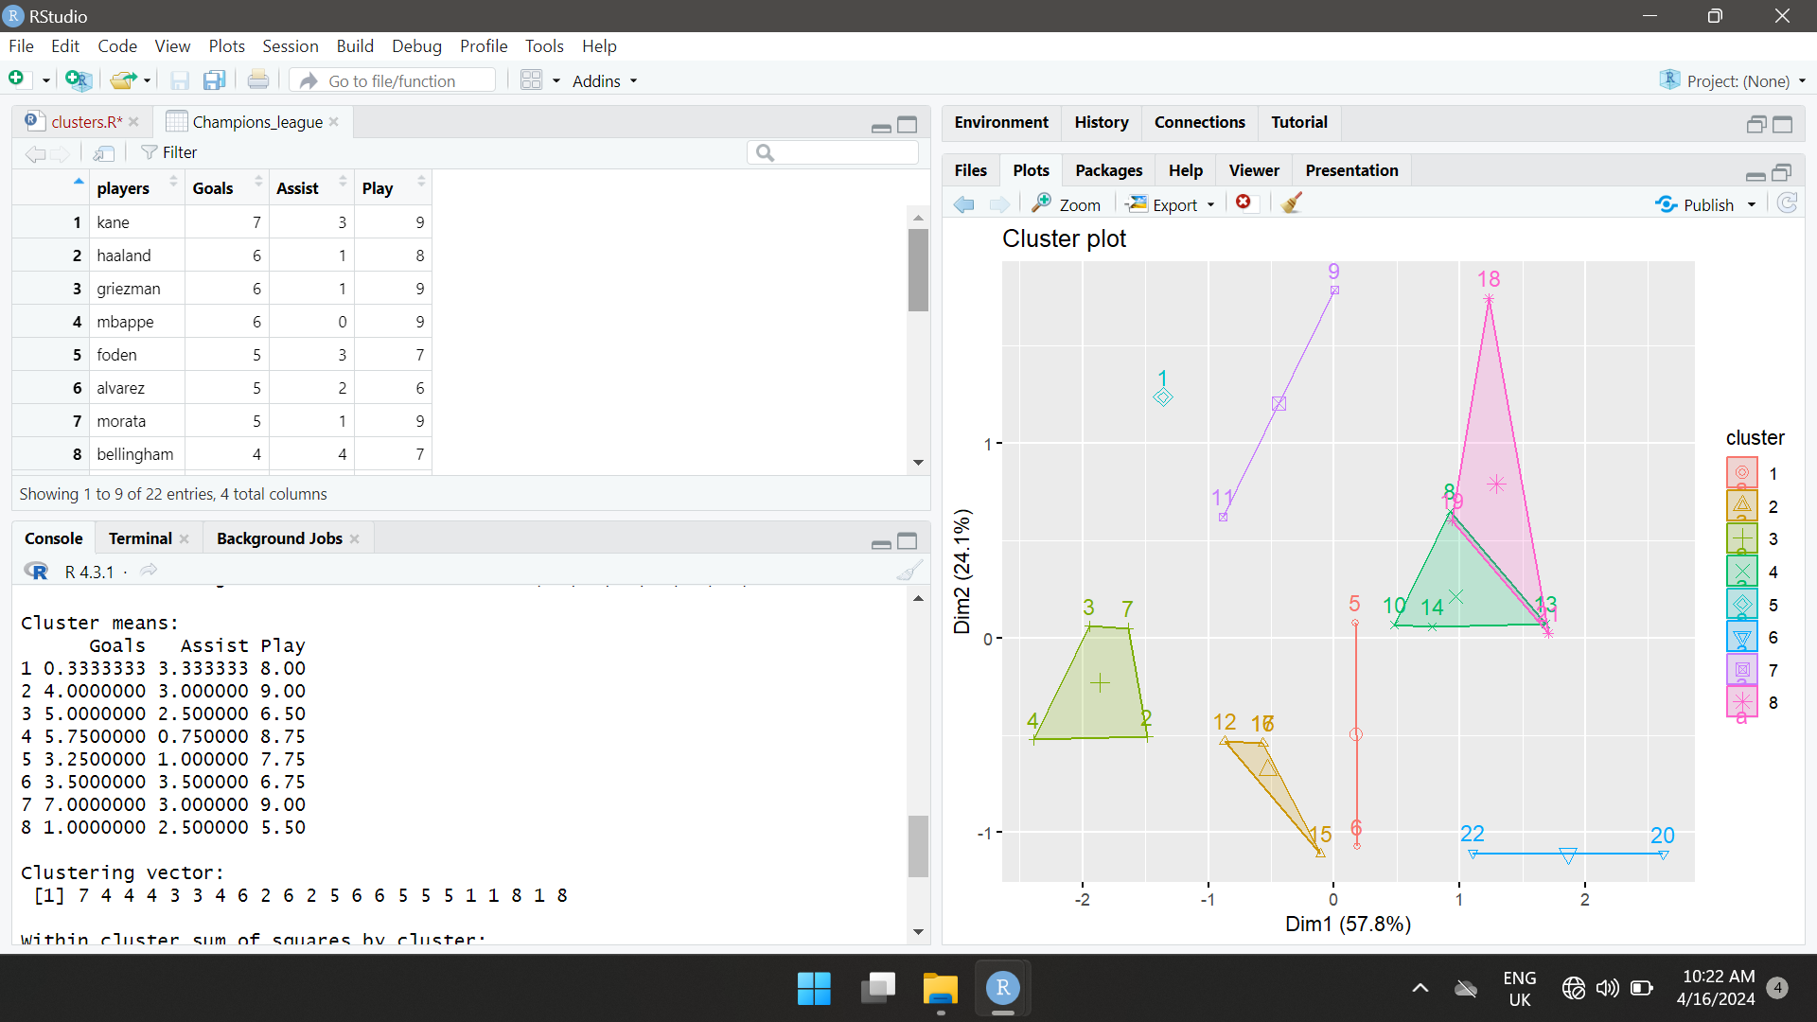Open recent files dropdown arrow

coord(148,80)
